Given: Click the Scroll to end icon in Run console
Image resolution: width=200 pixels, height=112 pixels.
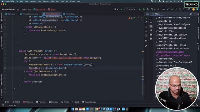Looking at the screenshot, I should tap(151, 30).
